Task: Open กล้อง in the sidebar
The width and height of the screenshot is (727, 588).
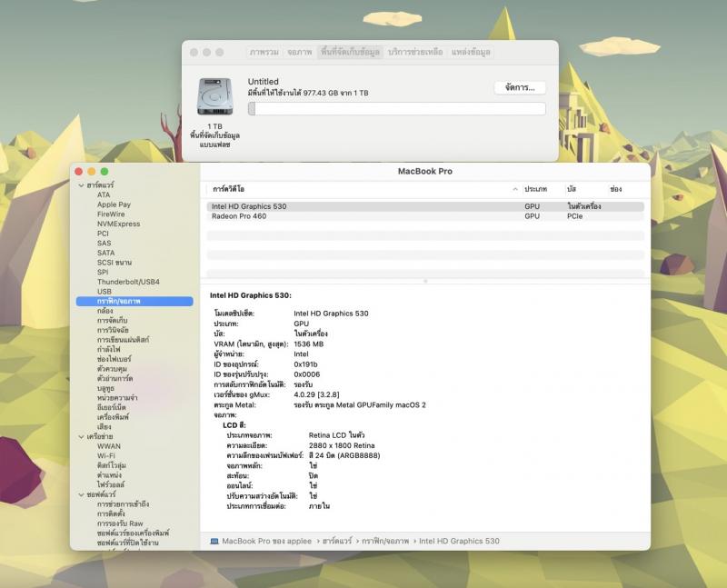Action: coord(105,311)
